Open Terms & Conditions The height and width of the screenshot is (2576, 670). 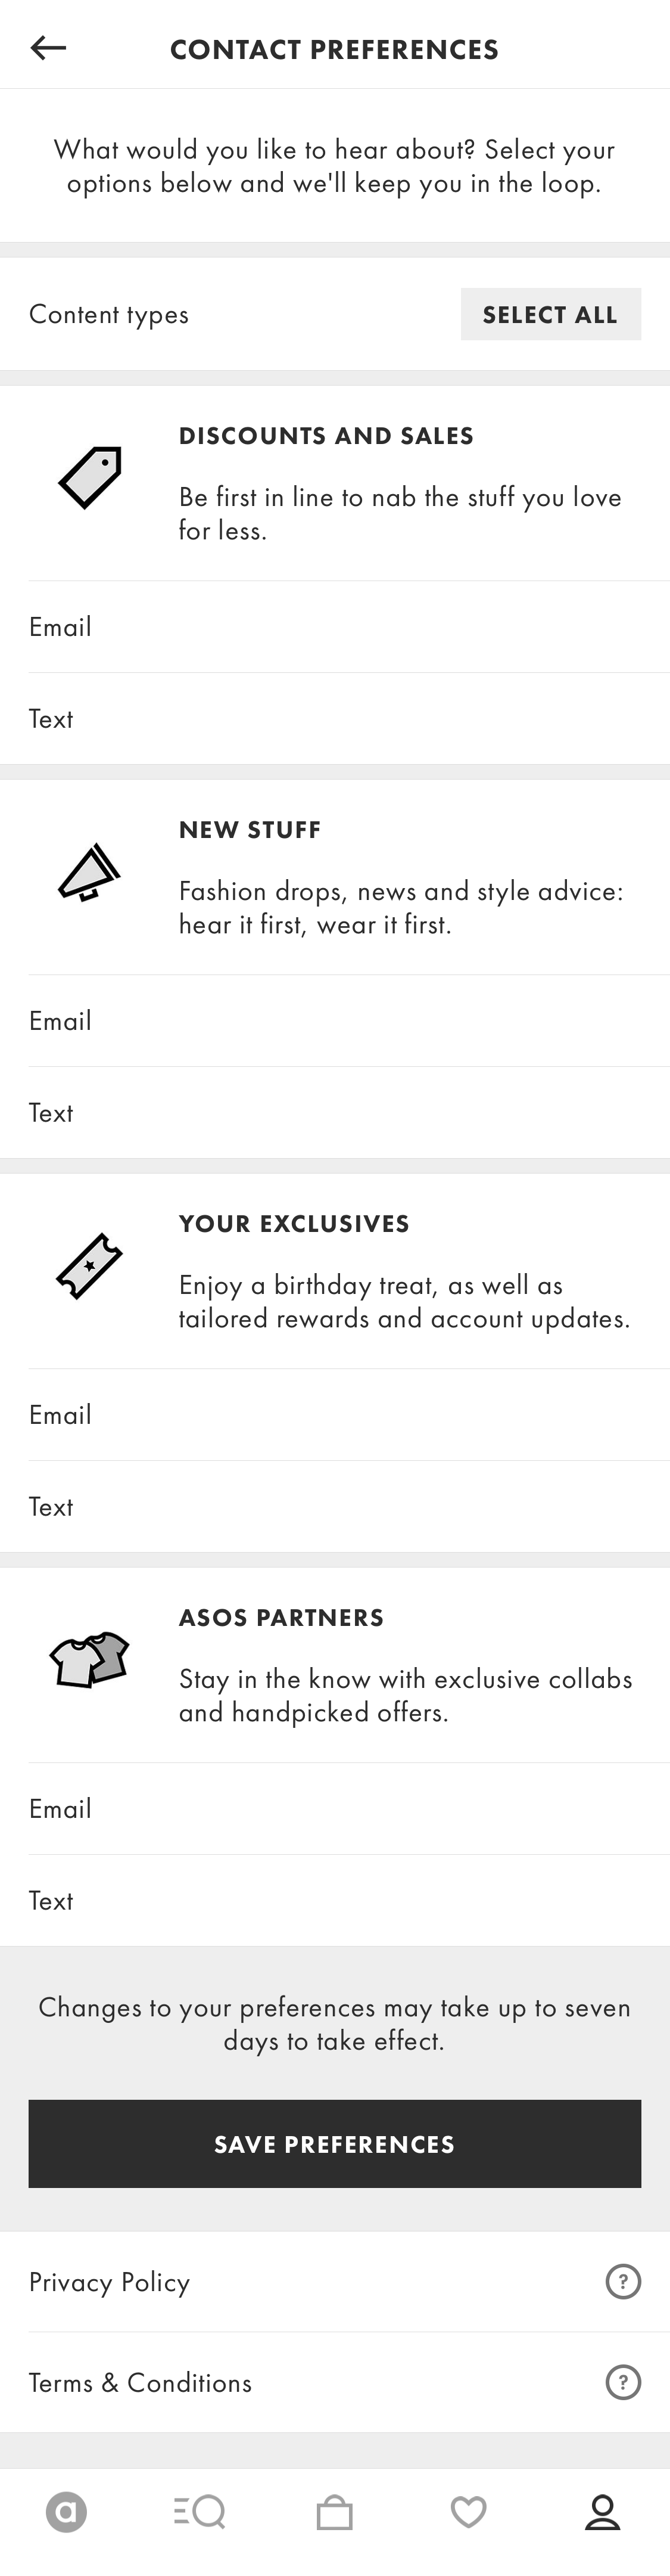[140, 2382]
